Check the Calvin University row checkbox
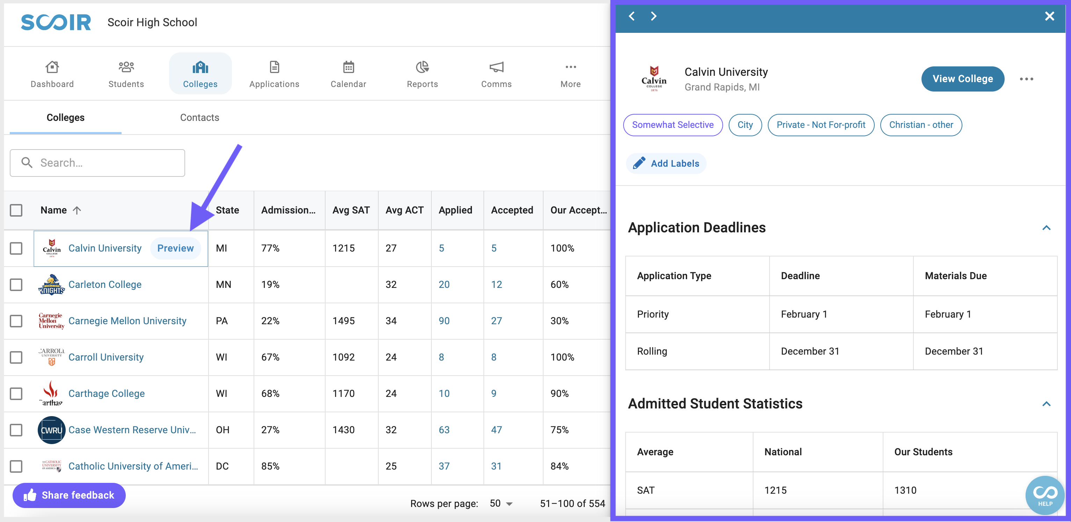Image resolution: width=1071 pixels, height=522 pixels. 16,248
